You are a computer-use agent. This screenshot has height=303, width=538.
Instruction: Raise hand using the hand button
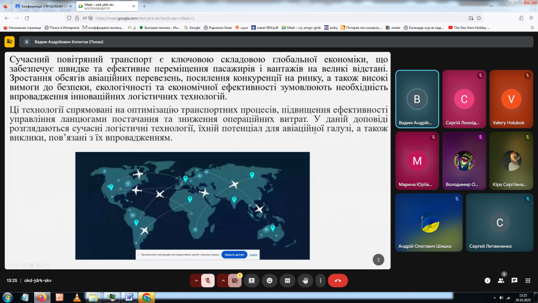305,280
